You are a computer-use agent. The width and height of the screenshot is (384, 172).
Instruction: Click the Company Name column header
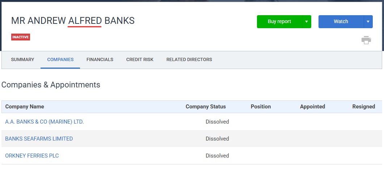25,107
